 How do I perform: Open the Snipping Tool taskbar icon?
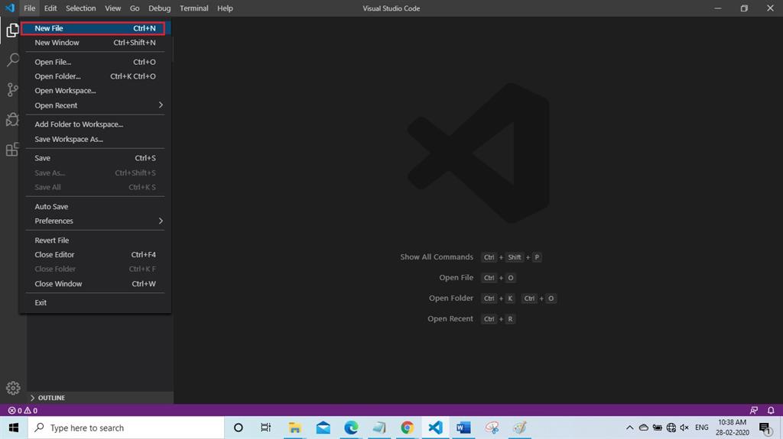pyautogui.click(x=492, y=428)
